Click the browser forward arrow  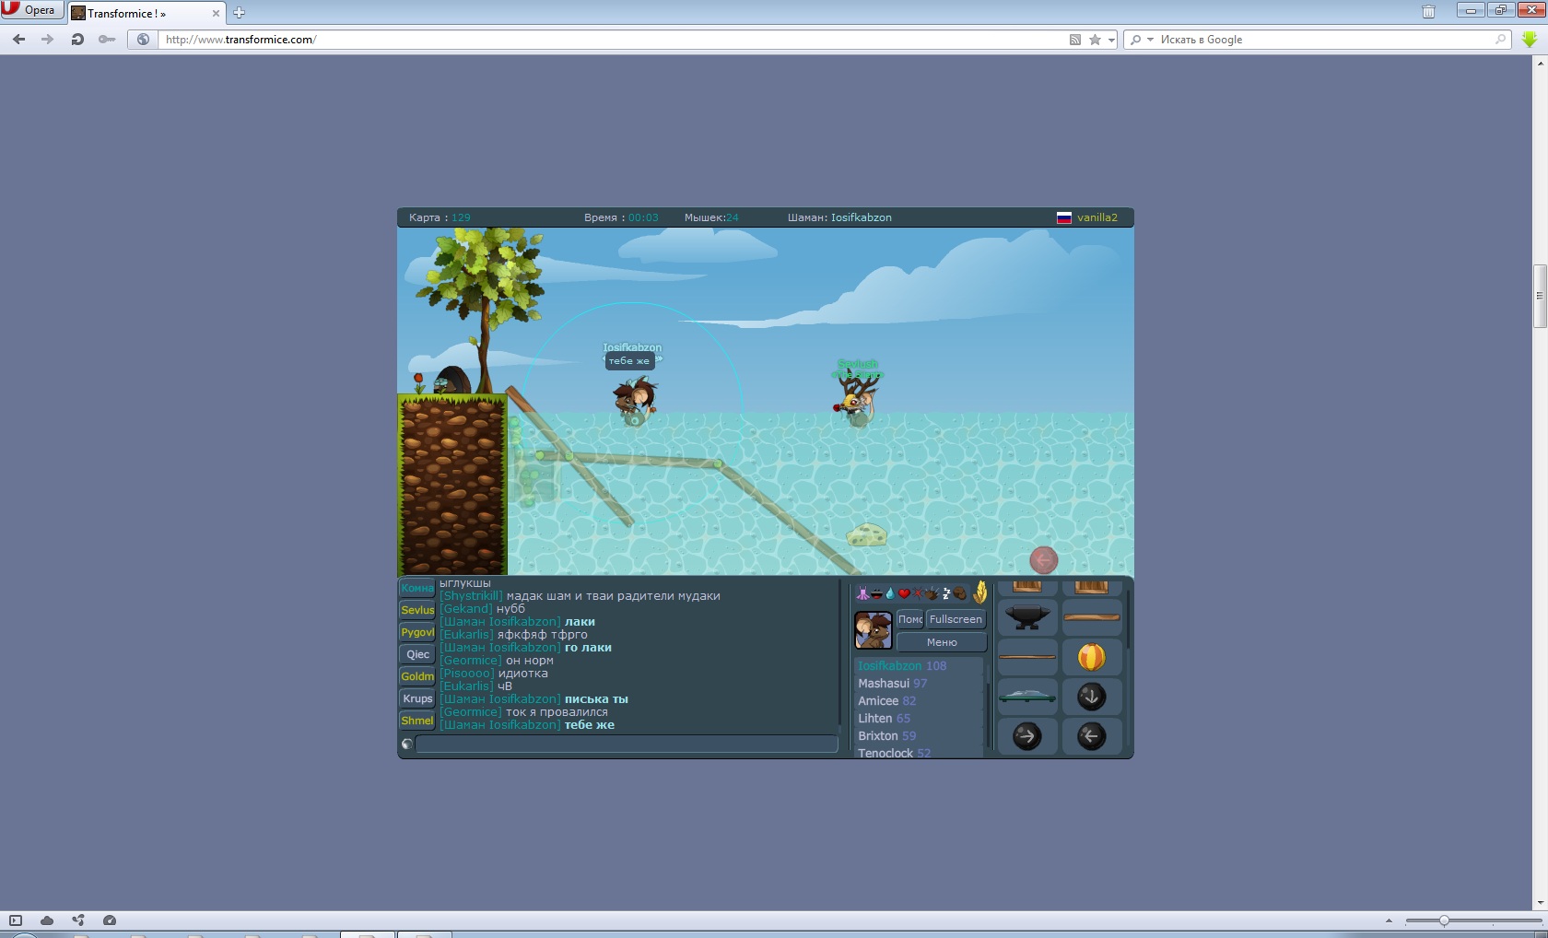point(48,40)
